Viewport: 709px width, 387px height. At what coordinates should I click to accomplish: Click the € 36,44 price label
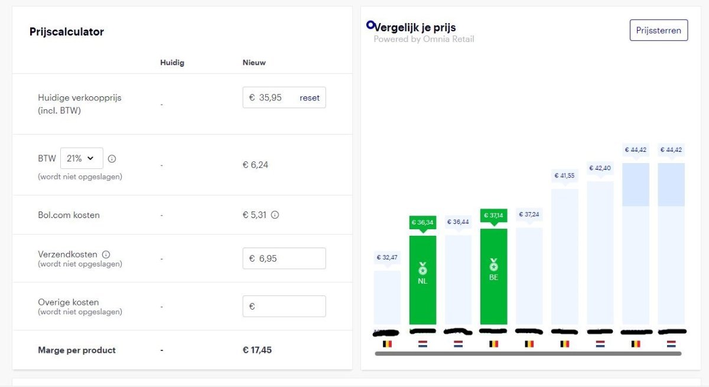point(458,222)
